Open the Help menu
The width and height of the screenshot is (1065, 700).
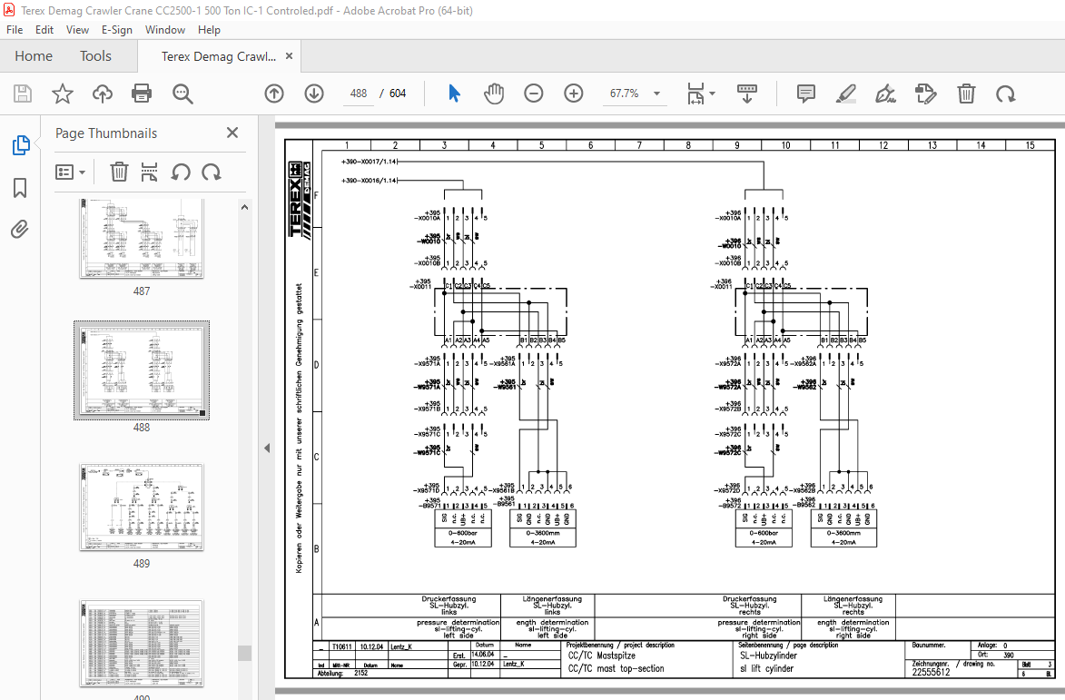(209, 30)
